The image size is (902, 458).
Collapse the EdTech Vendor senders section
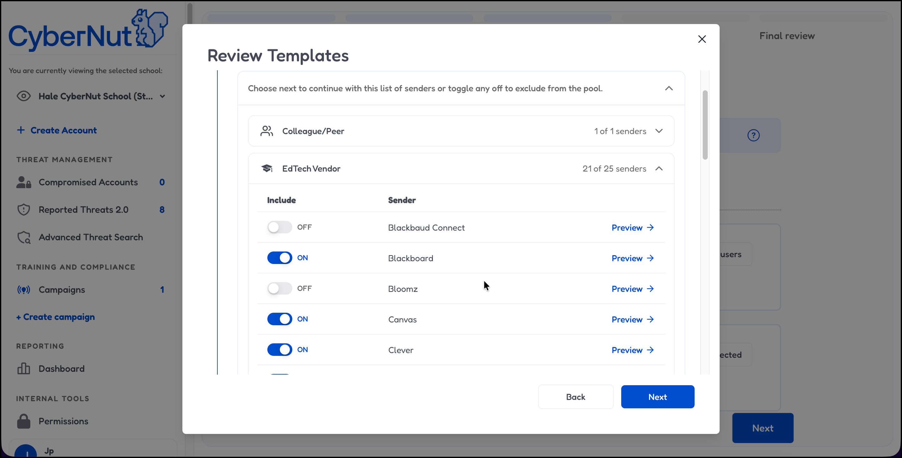(x=659, y=168)
